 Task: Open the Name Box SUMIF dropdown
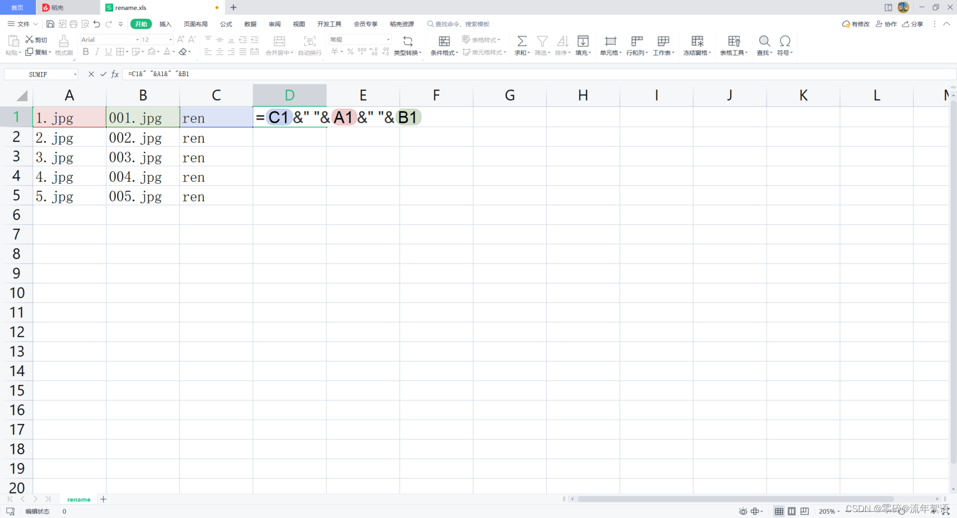tap(75, 74)
